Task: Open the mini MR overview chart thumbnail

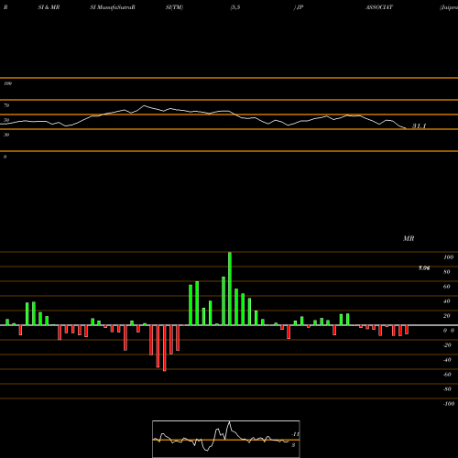Action: click(226, 439)
